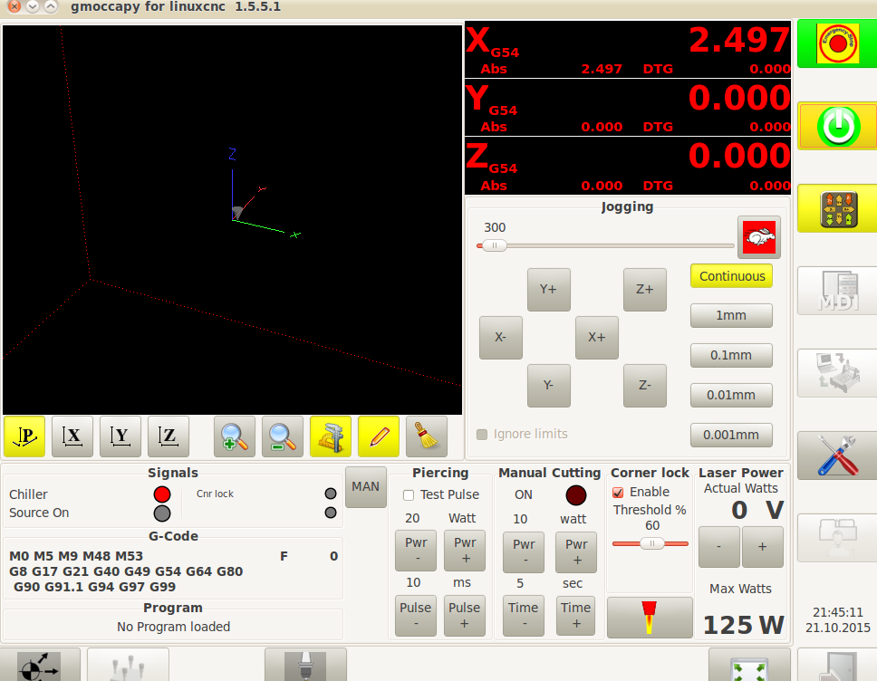
Task: Click the X axis DRO display
Action: click(x=628, y=49)
